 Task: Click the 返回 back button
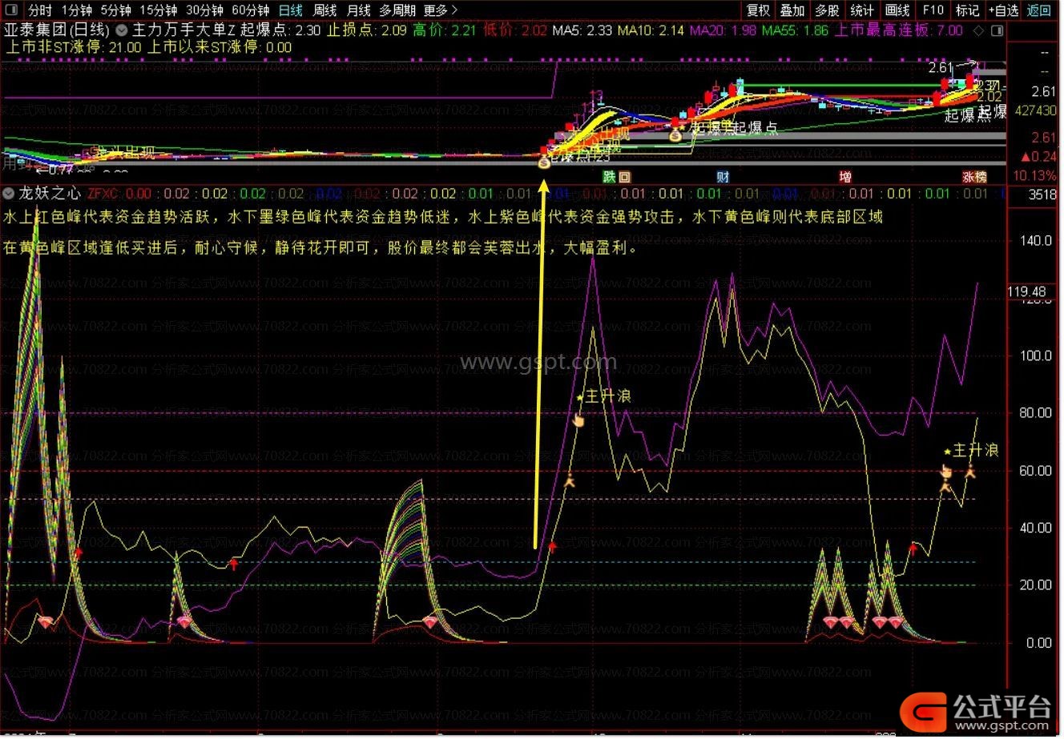(1039, 10)
